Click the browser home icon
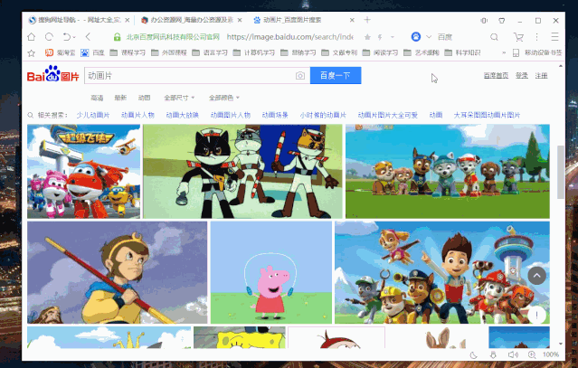 click(32, 37)
